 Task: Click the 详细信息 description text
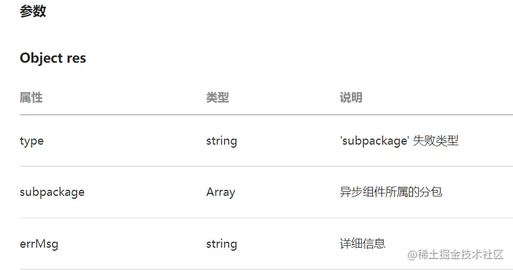363,244
